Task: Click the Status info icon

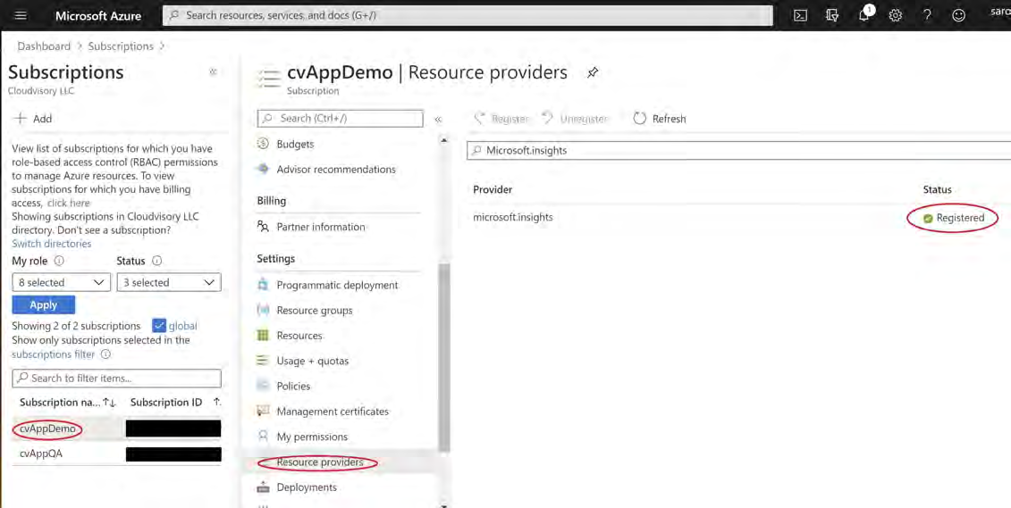Action: pos(156,261)
